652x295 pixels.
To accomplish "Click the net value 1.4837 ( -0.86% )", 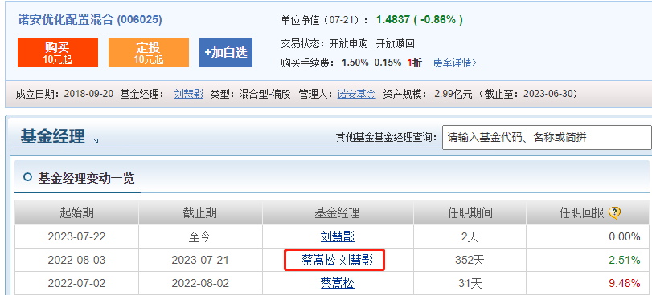I will 419,19.
